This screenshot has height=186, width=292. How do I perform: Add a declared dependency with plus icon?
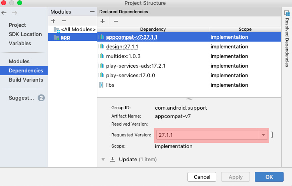(103, 21)
